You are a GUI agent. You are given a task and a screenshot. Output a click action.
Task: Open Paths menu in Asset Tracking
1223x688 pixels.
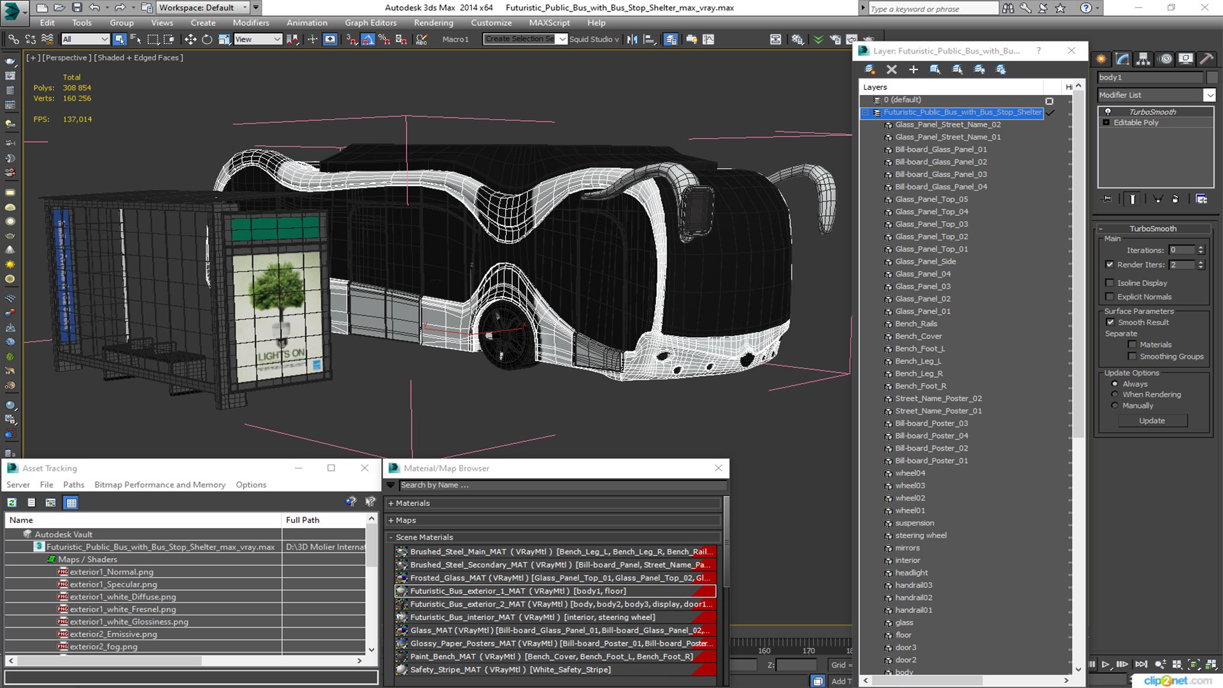point(73,485)
